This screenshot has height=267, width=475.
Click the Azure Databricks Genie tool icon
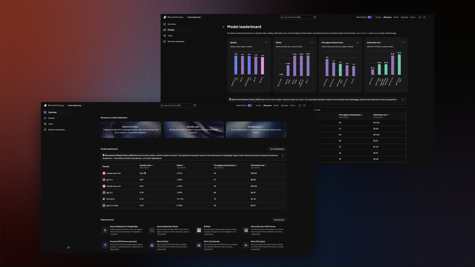click(152, 230)
